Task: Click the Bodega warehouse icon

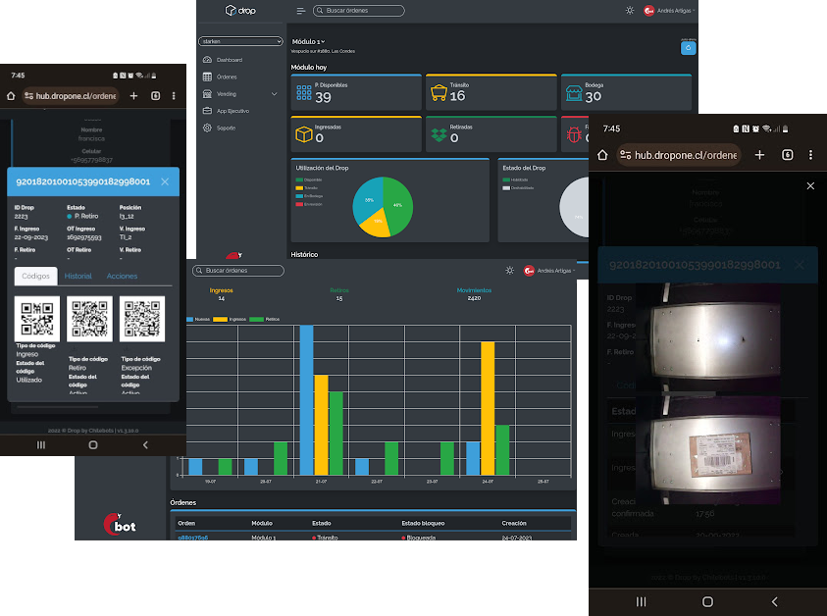Action: coord(574,93)
